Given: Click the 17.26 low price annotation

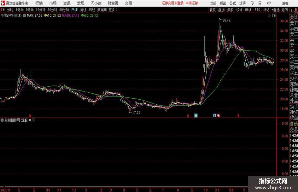Looking at the screenshot, I should pyautogui.click(x=136, y=113).
